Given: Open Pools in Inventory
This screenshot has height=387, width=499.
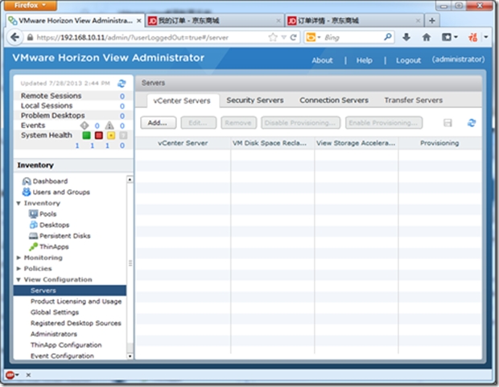Looking at the screenshot, I should [x=43, y=214].
